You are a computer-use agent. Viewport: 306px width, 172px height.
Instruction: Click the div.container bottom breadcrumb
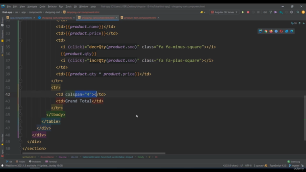[x=47, y=157]
